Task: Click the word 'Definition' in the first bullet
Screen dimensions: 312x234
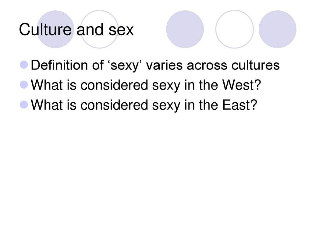Action: (59, 65)
